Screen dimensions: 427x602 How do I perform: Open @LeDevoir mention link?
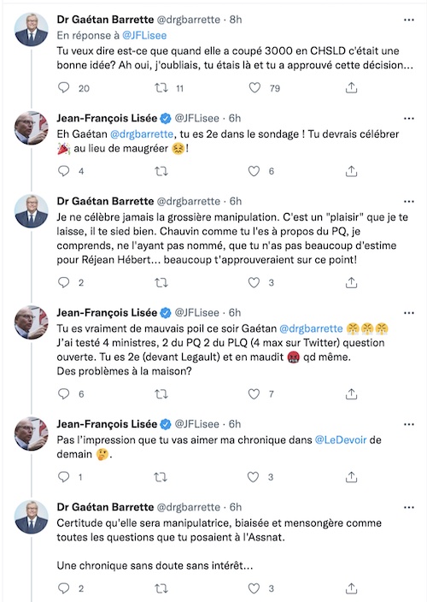point(341,440)
